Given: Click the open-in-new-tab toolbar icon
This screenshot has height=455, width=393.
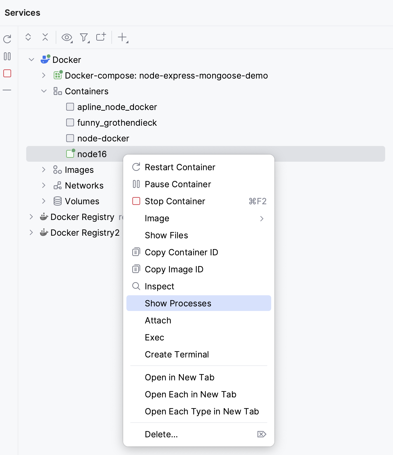Looking at the screenshot, I should tap(101, 37).
